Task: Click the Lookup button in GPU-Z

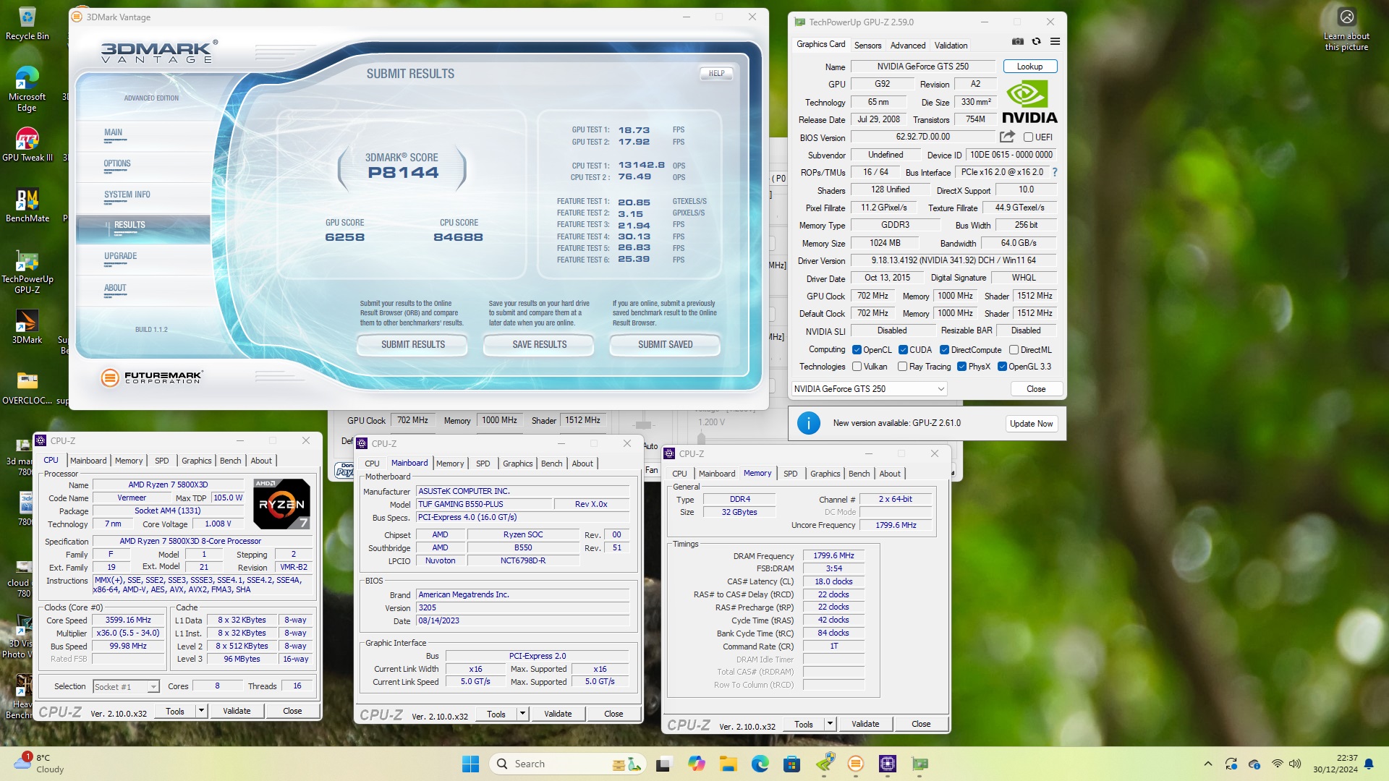Action: (x=1029, y=67)
